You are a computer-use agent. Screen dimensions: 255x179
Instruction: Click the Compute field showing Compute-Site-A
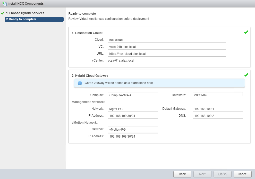tap(133, 95)
